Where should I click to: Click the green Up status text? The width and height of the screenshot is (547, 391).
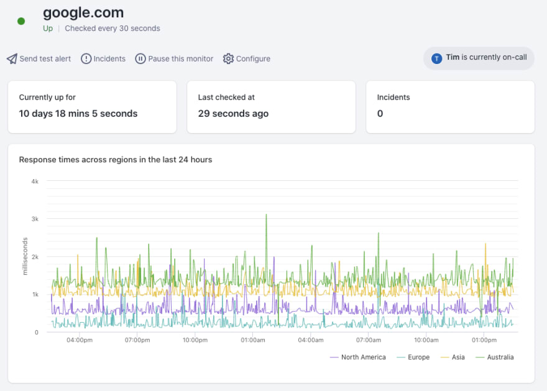48,28
